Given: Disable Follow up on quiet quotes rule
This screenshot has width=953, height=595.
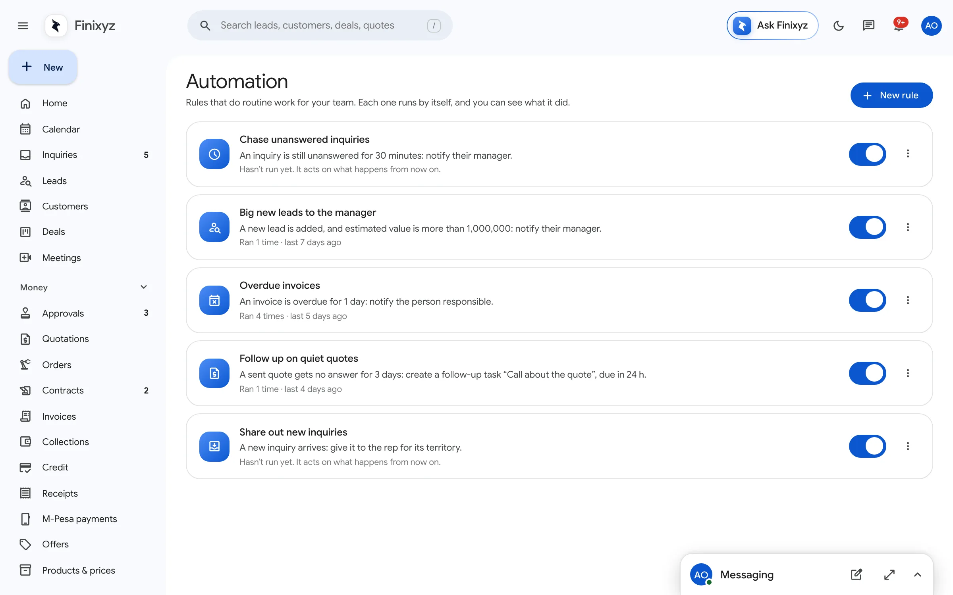Looking at the screenshot, I should point(867,373).
